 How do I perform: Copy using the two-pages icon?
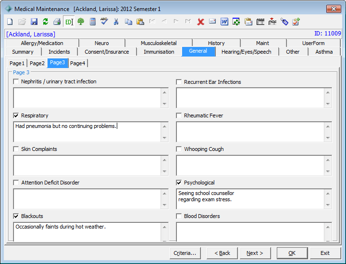[128, 22]
